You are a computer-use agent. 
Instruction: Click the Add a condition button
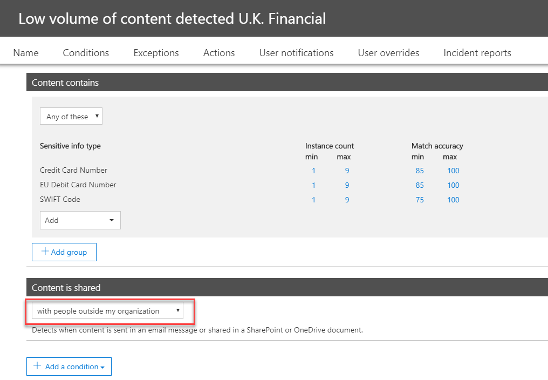pyautogui.click(x=69, y=367)
